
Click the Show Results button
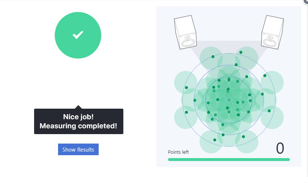pyautogui.click(x=78, y=150)
